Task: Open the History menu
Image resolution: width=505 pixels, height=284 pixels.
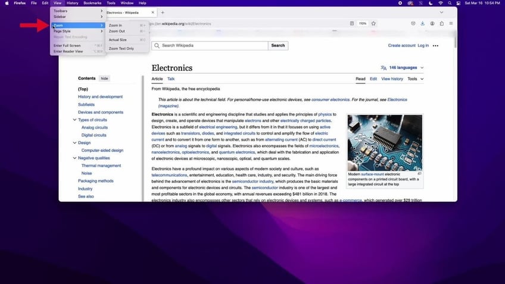Action: 72,3
